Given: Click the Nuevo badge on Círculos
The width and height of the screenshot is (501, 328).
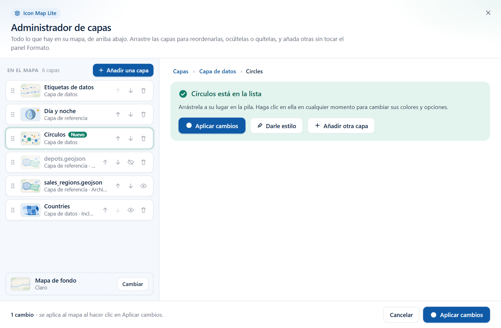Looking at the screenshot, I should point(78,135).
